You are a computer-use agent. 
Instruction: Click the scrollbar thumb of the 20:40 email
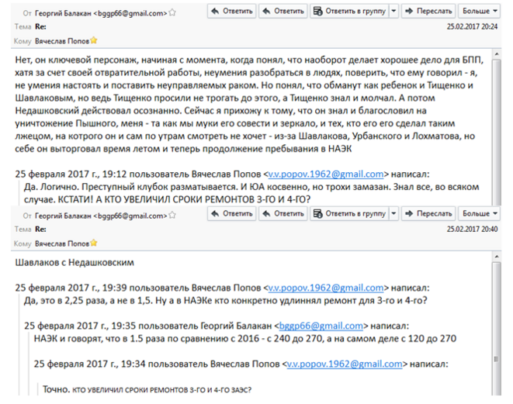point(497,329)
